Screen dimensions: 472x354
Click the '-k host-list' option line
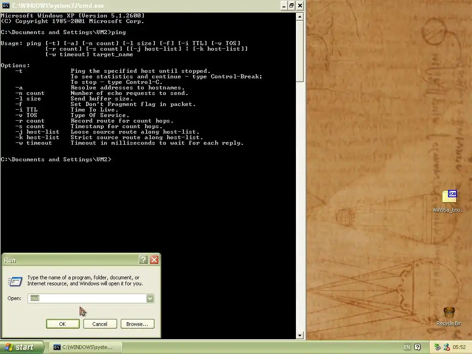point(109,137)
